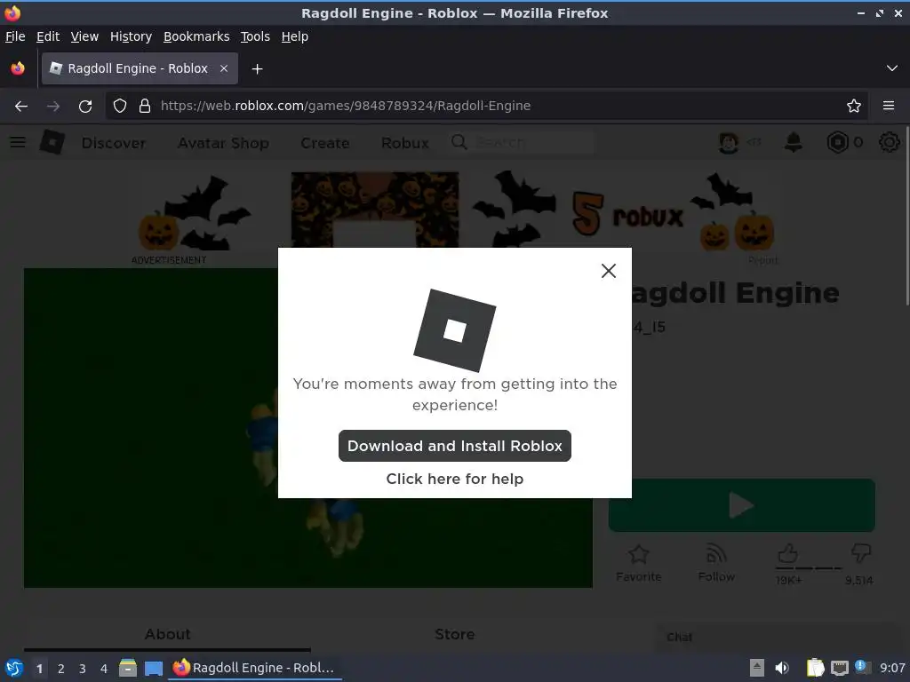Click the Robux balance icon
This screenshot has width=910, height=682.
pyautogui.click(x=837, y=142)
